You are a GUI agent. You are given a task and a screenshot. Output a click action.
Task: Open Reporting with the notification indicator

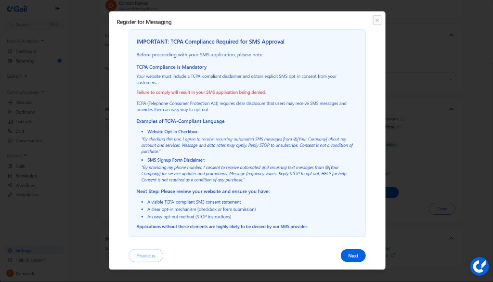[25, 61]
